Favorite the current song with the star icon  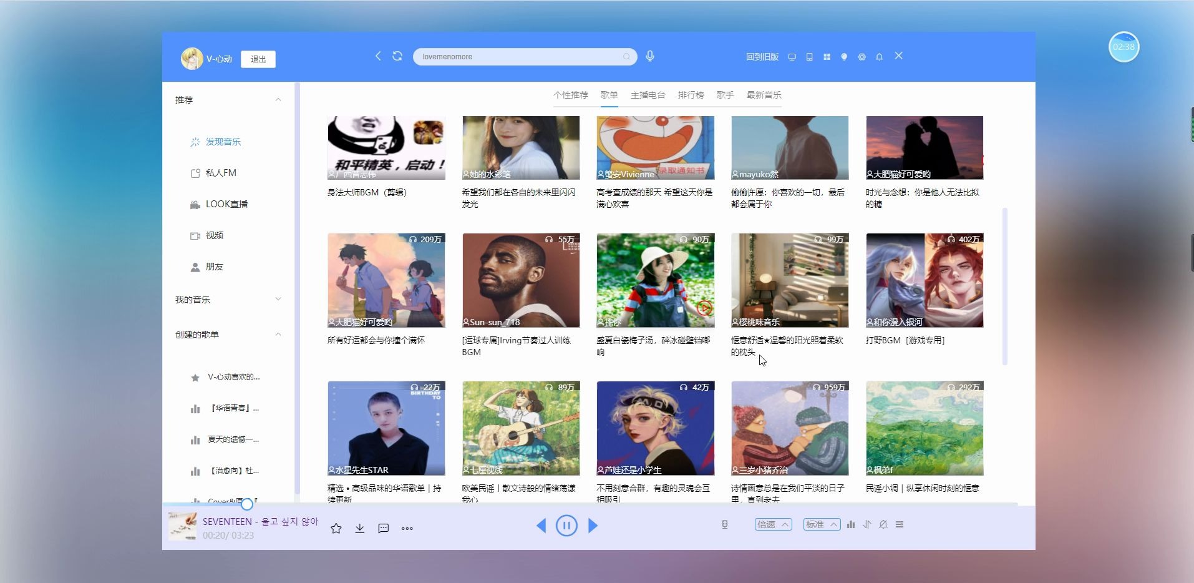click(336, 529)
